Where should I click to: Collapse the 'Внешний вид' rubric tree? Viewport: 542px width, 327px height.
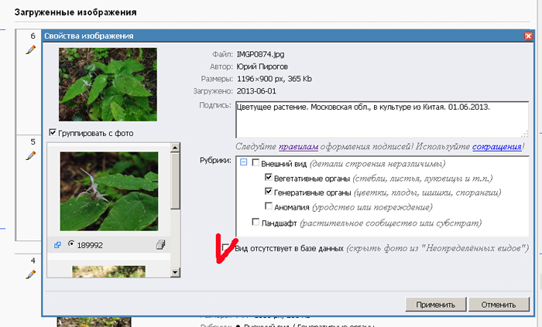(243, 162)
